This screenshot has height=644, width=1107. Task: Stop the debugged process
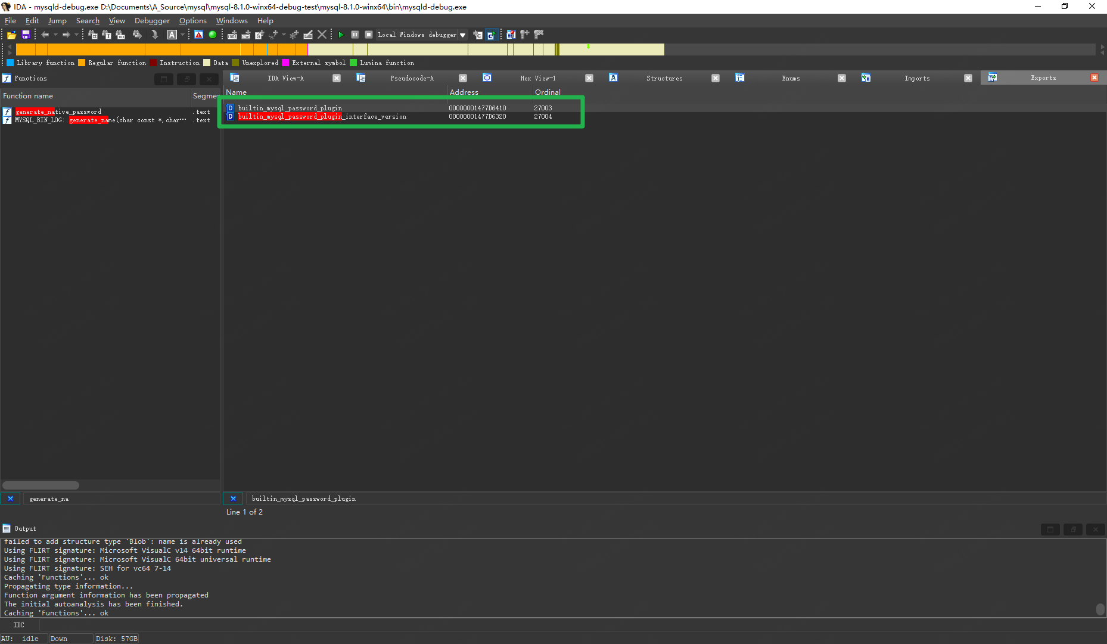point(369,35)
